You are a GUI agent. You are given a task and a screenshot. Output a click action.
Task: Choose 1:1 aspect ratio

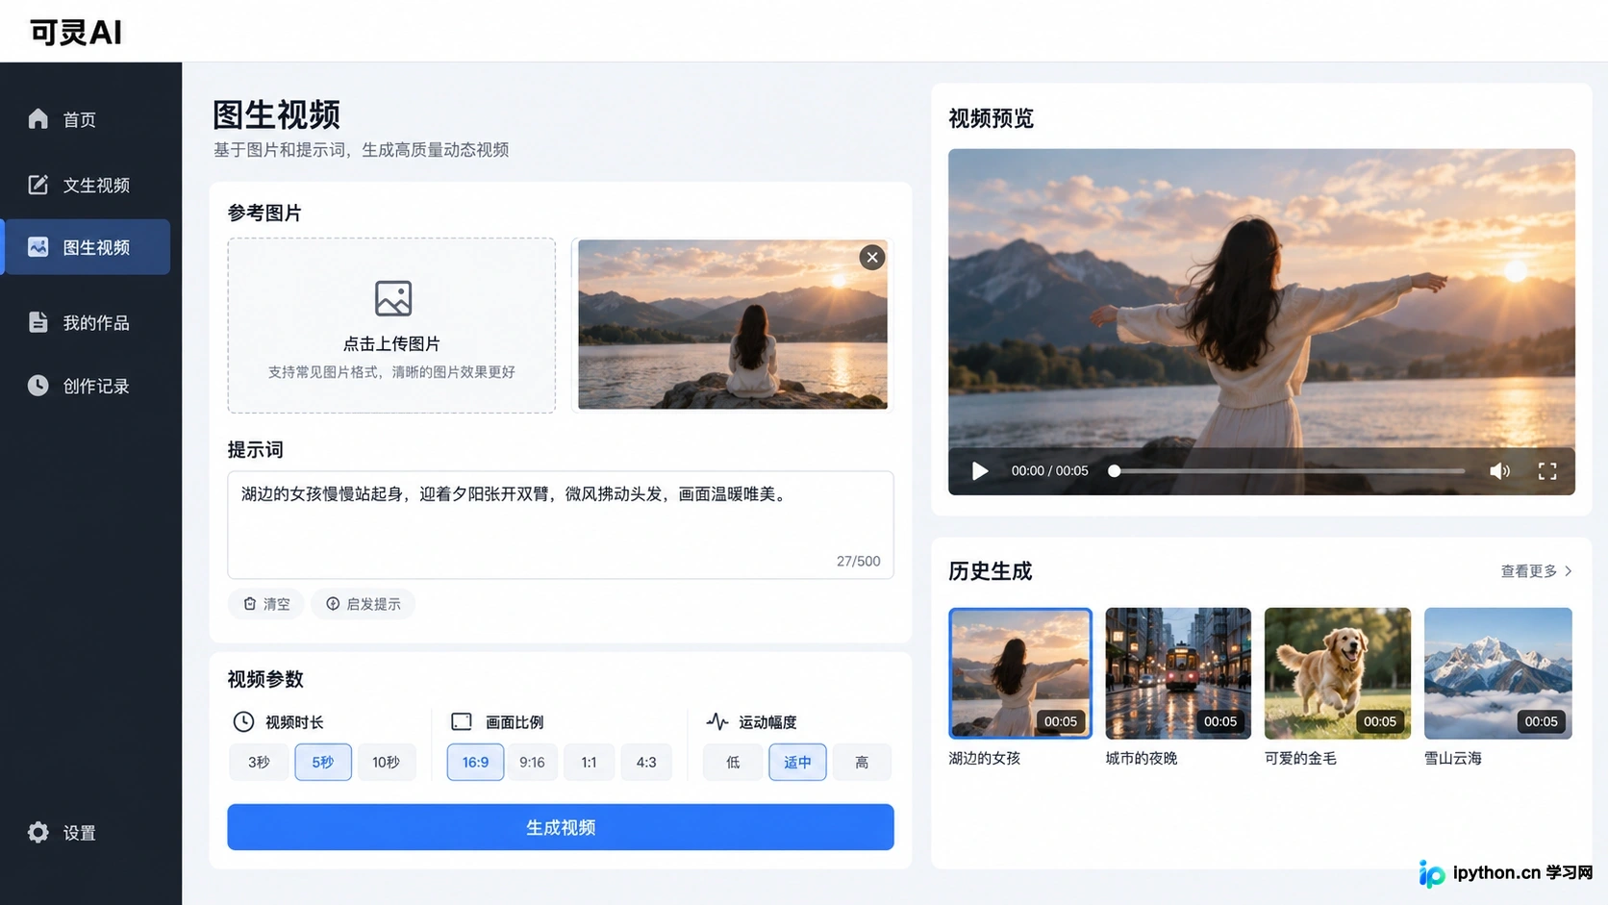coord(589,762)
